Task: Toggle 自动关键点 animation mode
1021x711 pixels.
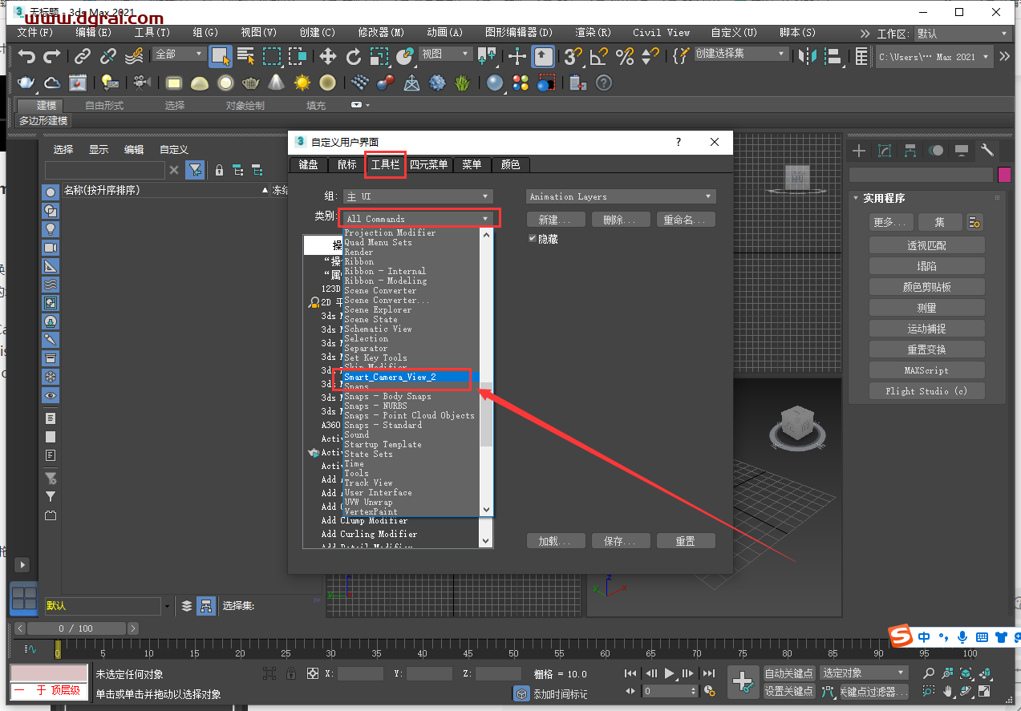Action: point(788,673)
